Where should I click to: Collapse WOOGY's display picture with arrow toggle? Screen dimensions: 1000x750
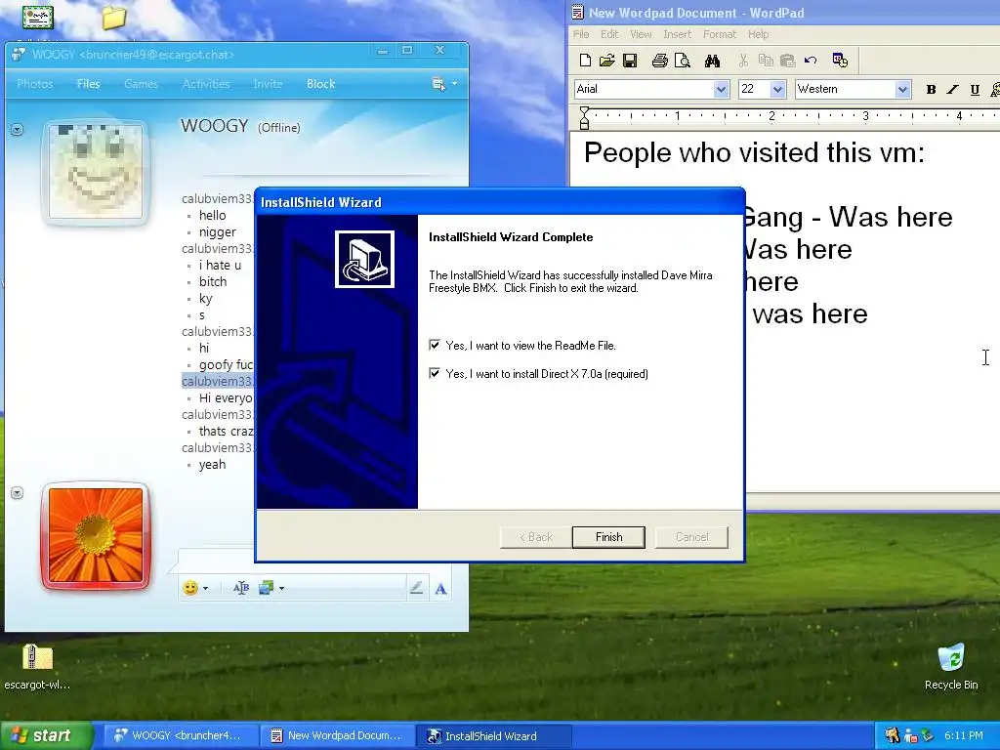[x=18, y=130]
